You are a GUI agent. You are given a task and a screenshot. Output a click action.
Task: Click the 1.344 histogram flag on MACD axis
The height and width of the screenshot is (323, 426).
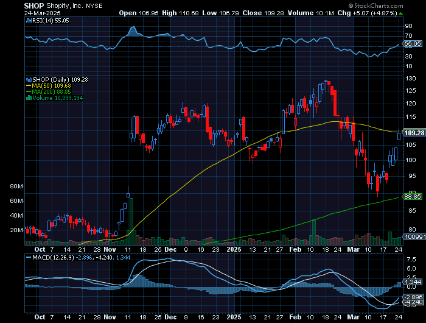coord(413,282)
